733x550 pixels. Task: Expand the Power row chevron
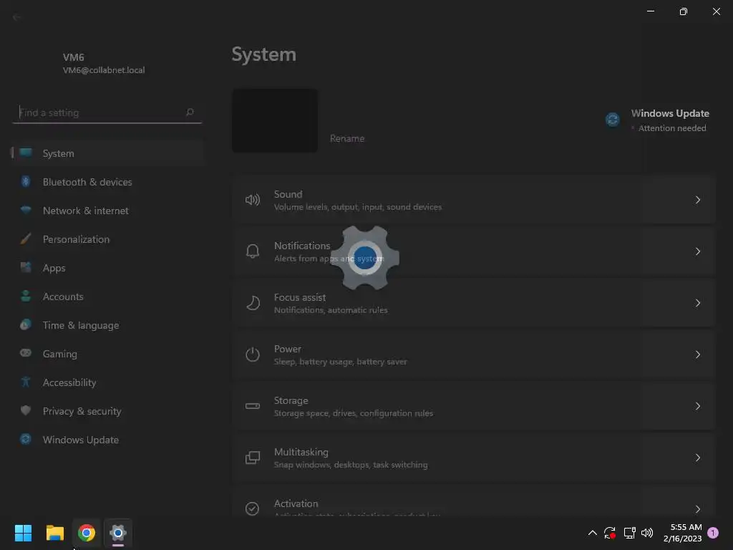point(697,354)
